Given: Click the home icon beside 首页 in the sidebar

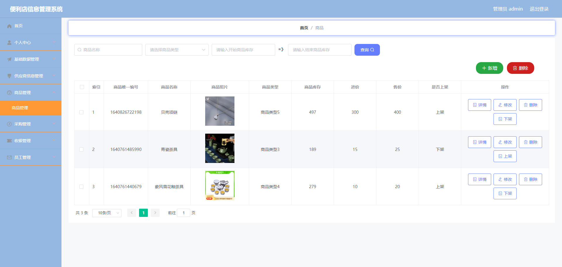Looking at the screenshot, I should click(x=9, y=26).
